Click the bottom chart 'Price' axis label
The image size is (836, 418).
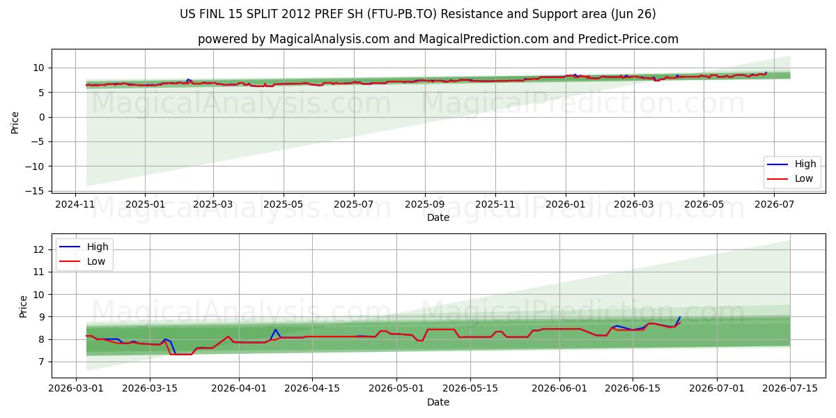coord(24,307)
